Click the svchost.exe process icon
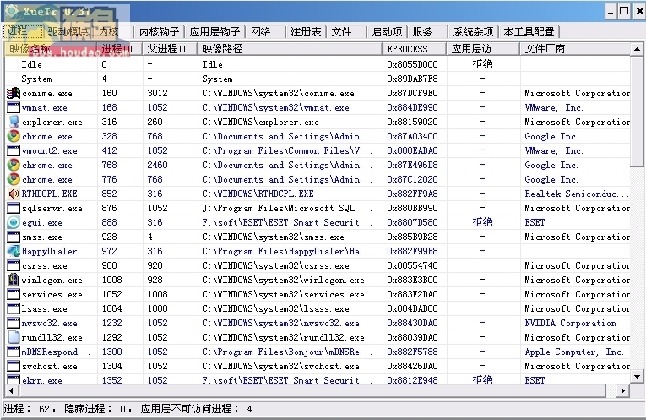646x420 pixels. [x=14, y=366]
